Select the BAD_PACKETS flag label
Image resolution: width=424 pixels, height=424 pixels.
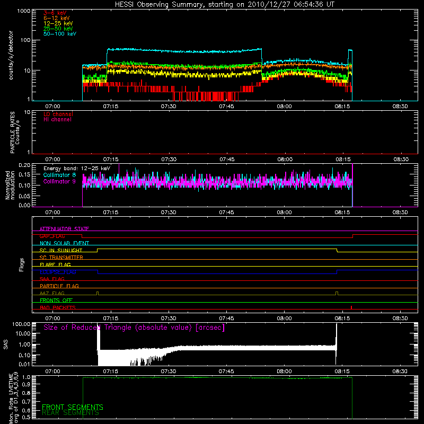pyautogui.click(x=58, y=307)
